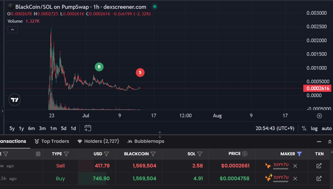Click the Buy type cell
Image resolution: width=333 pixels, height=189 pixels.
click(x=60, y=179)
